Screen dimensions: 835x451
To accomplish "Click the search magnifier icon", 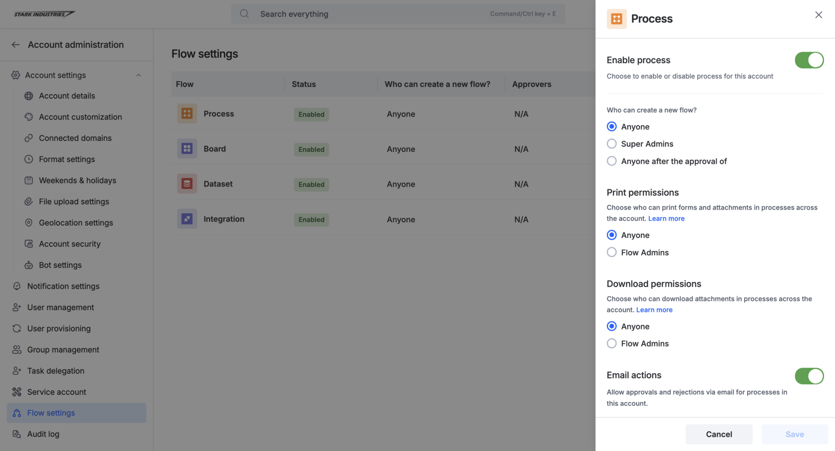I will tap(244, 14).
